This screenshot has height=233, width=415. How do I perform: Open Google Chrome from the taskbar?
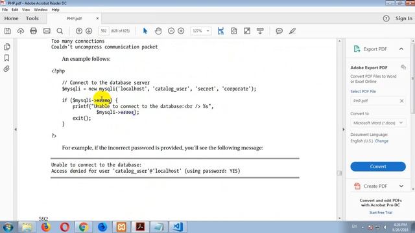click(84, 227)
